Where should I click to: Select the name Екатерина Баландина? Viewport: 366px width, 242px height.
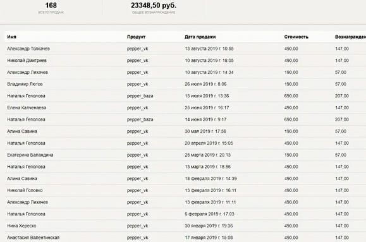[x=30, y=155]
